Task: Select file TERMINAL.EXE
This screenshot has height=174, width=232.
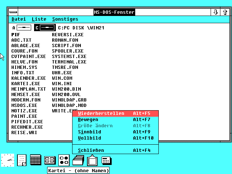Action: pos(69,62)
